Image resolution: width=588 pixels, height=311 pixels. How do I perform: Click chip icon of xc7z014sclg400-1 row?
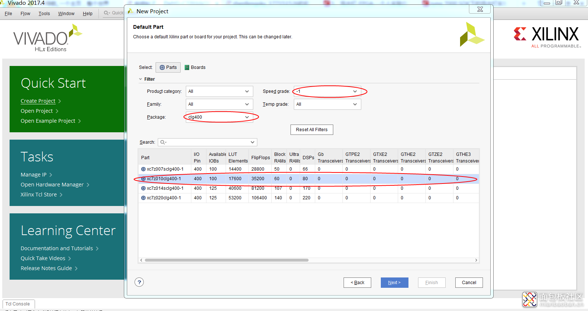143,188
